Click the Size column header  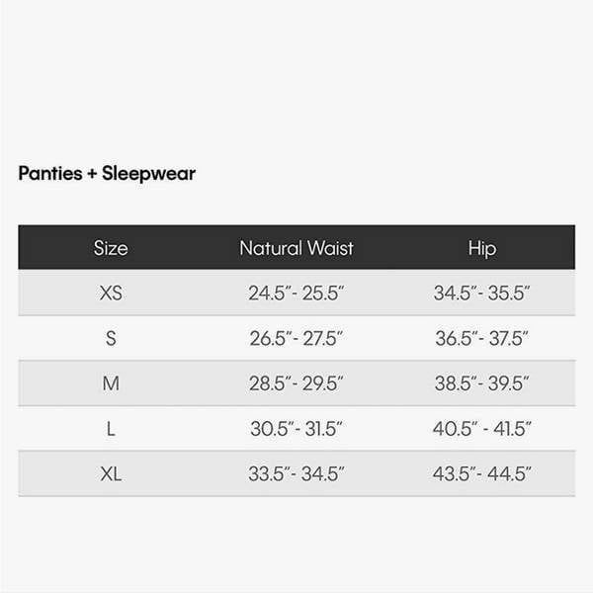(111, 248)
